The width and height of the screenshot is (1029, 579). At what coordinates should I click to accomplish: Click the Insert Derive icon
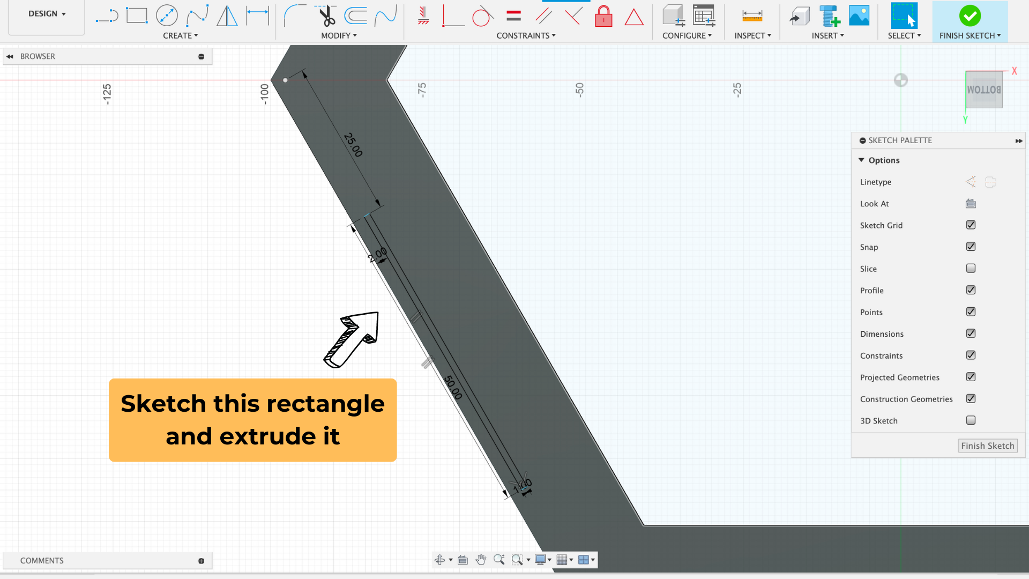[x=800, y=16]
